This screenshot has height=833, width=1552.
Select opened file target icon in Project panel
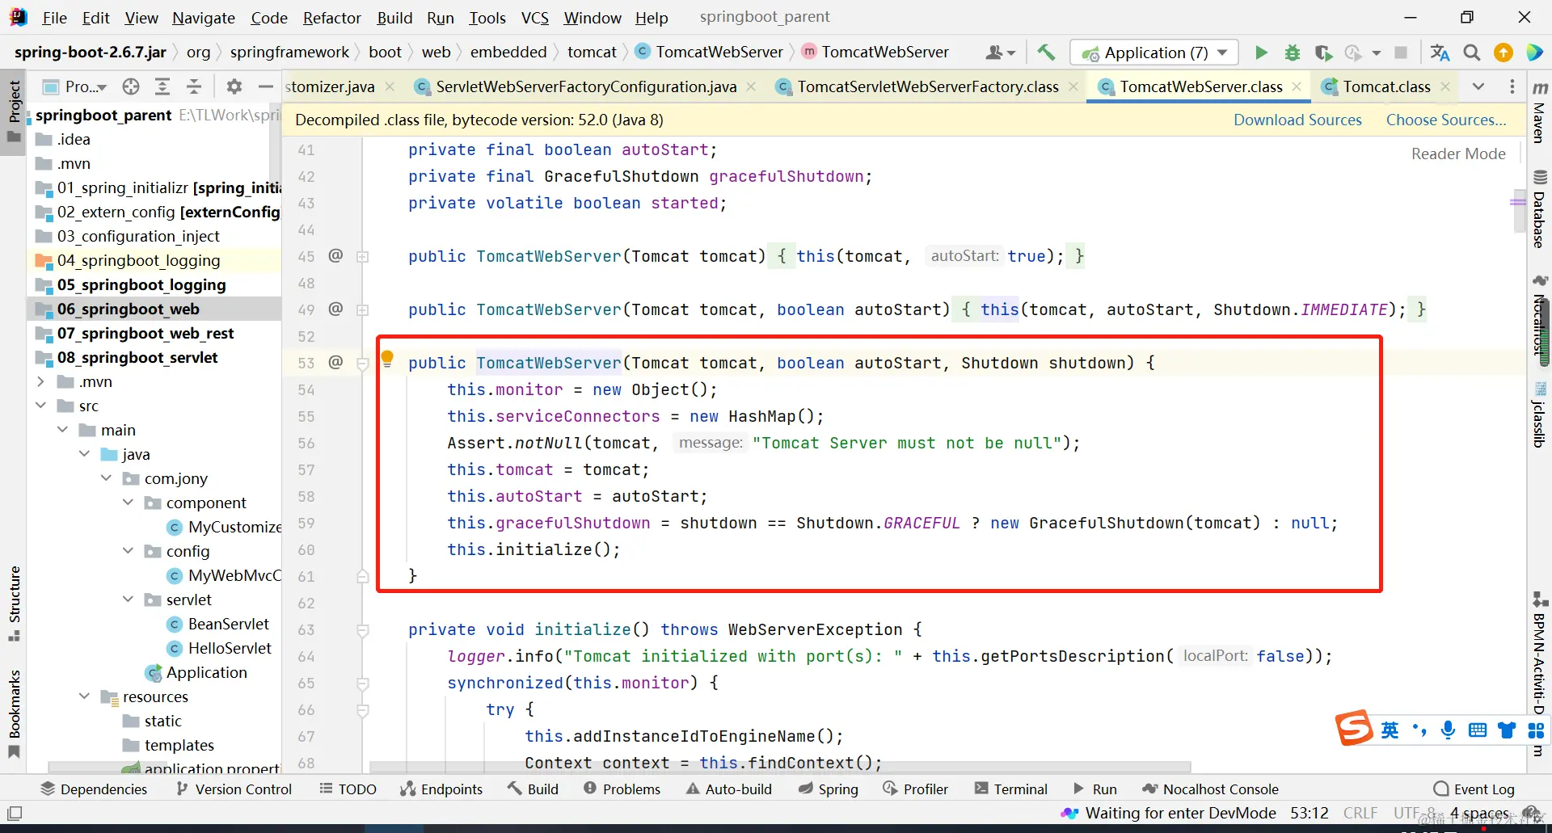point(131,86)
